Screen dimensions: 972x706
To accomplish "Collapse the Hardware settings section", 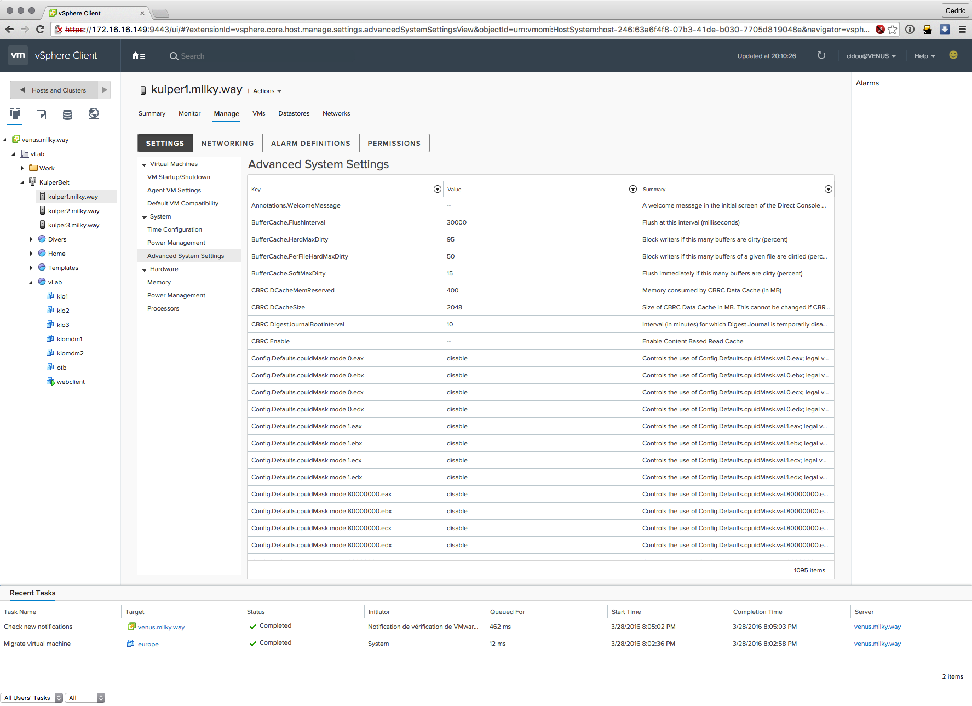I will pos(145,269).
